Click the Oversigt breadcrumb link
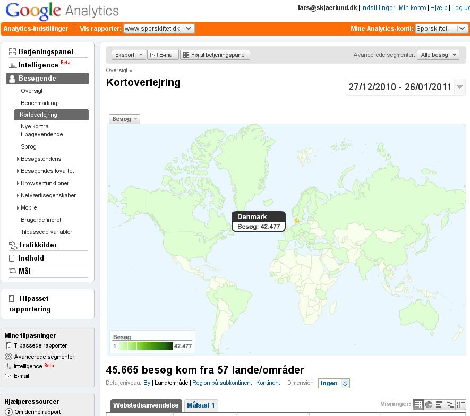Viewport: 470px width, 416px height. point(117,71)
